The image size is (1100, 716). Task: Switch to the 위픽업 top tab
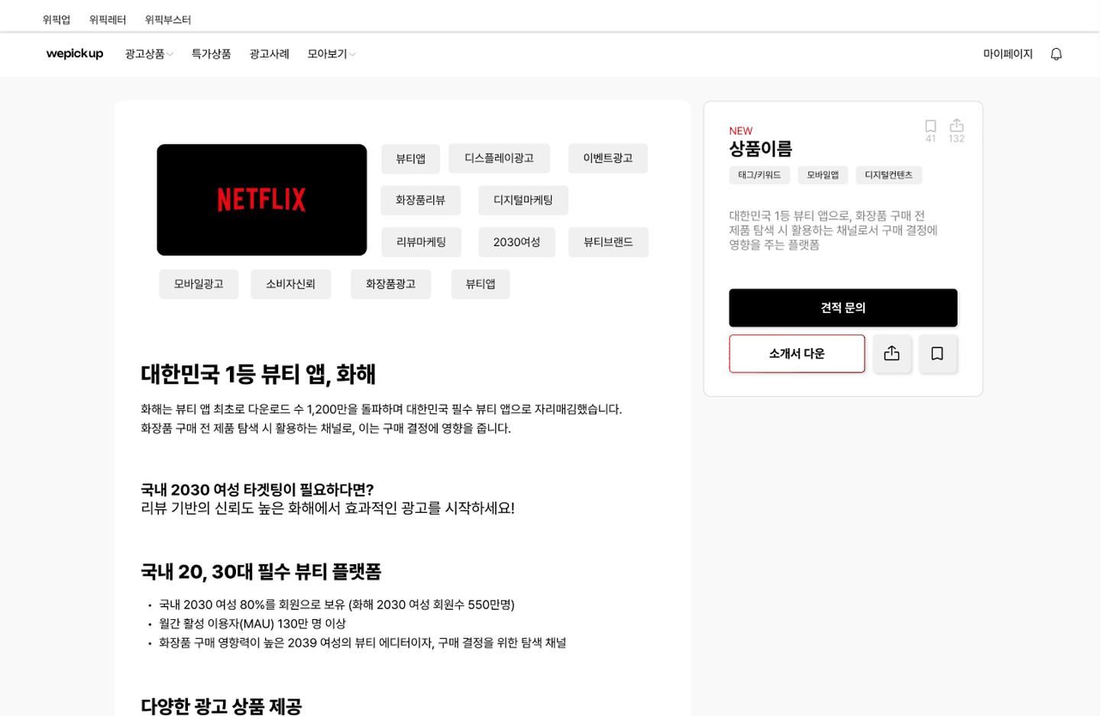tap(57, 20)
